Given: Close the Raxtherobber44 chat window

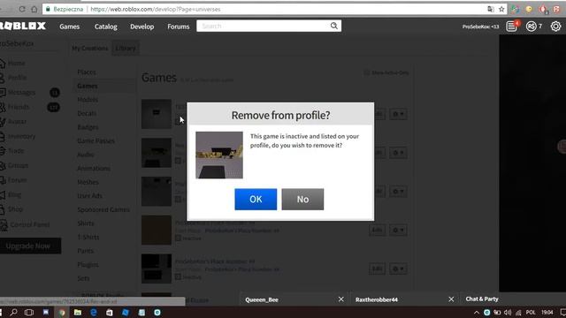Looking at the screenshot, I should 451,299.
